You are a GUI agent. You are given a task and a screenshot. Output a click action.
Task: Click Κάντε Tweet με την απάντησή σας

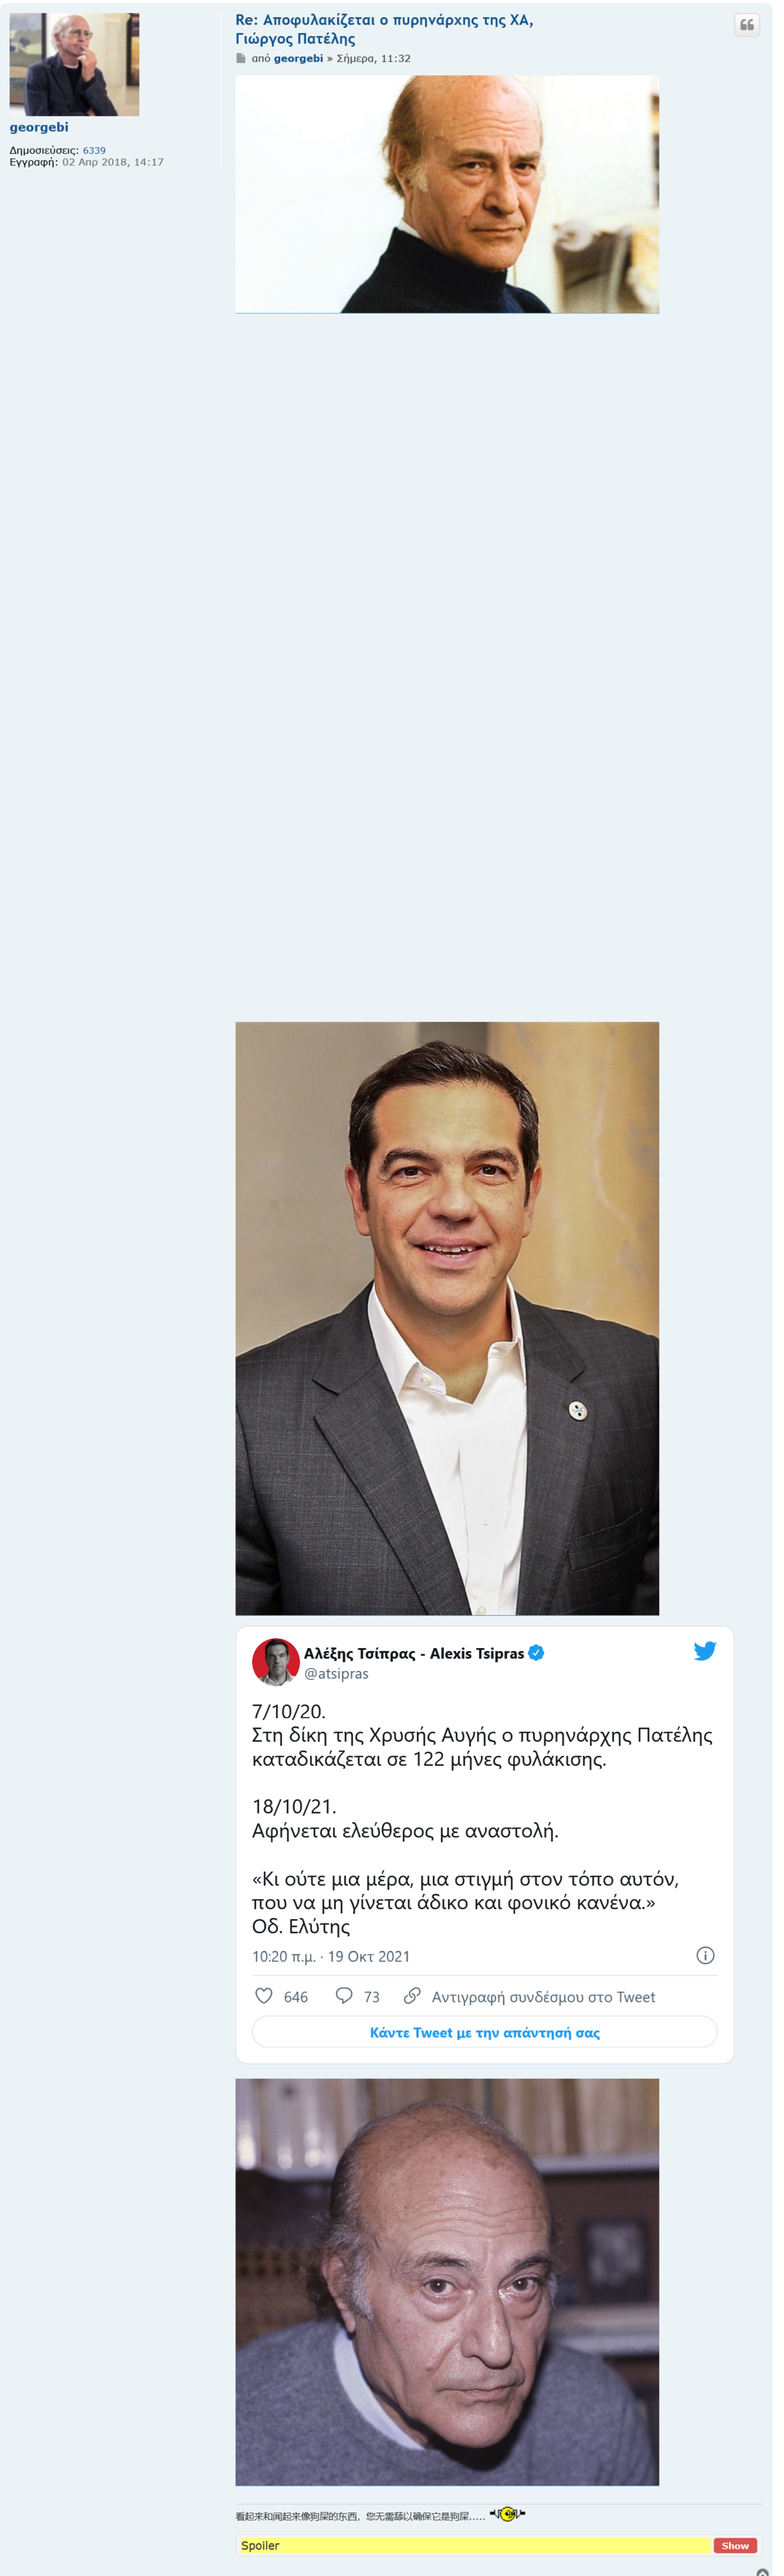point(484,2032)
